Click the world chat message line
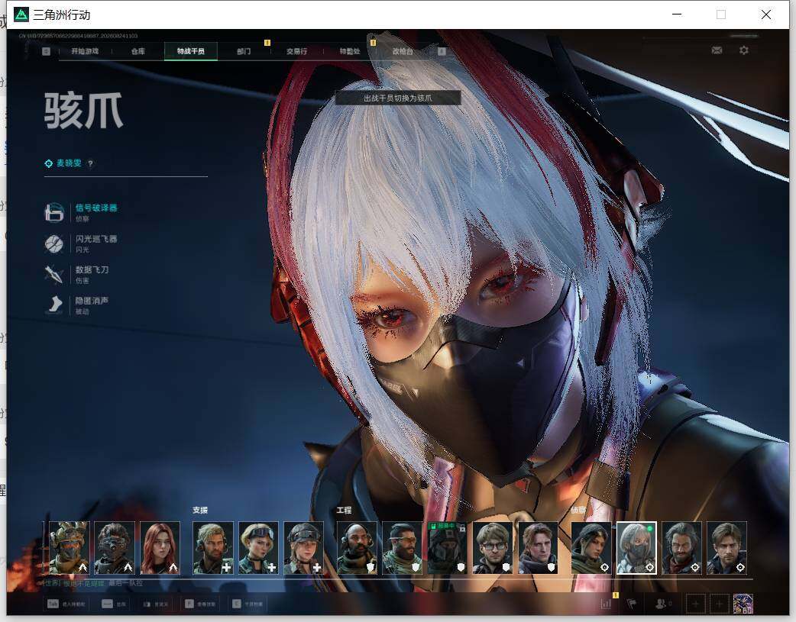The image size is (796, 622). pyautogui.click(x=93, y=583)
